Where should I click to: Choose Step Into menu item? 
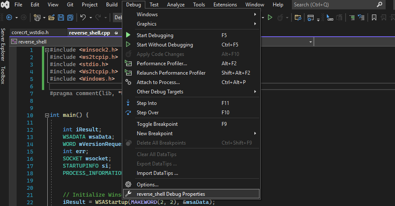(x=191, y=103)
